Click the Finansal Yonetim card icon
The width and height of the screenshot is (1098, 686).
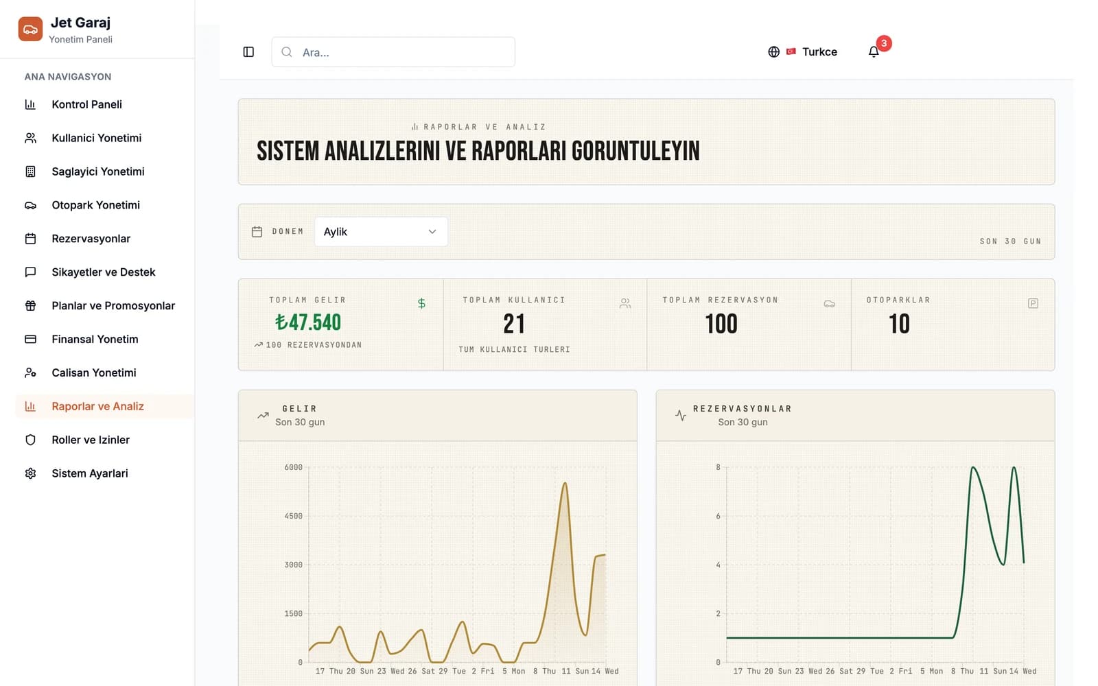[30, 340]
